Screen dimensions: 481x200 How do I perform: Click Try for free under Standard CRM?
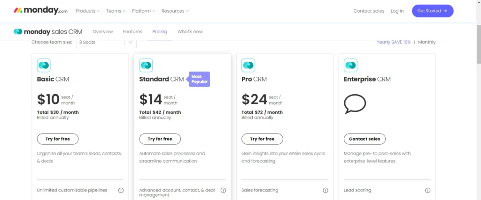160,139
